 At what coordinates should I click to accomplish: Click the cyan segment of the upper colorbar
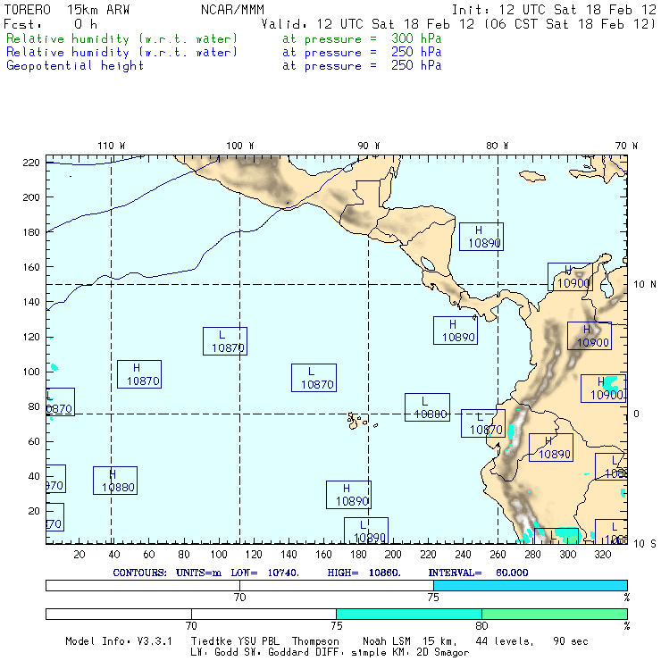pyautogui.click(x=531, y=585)
